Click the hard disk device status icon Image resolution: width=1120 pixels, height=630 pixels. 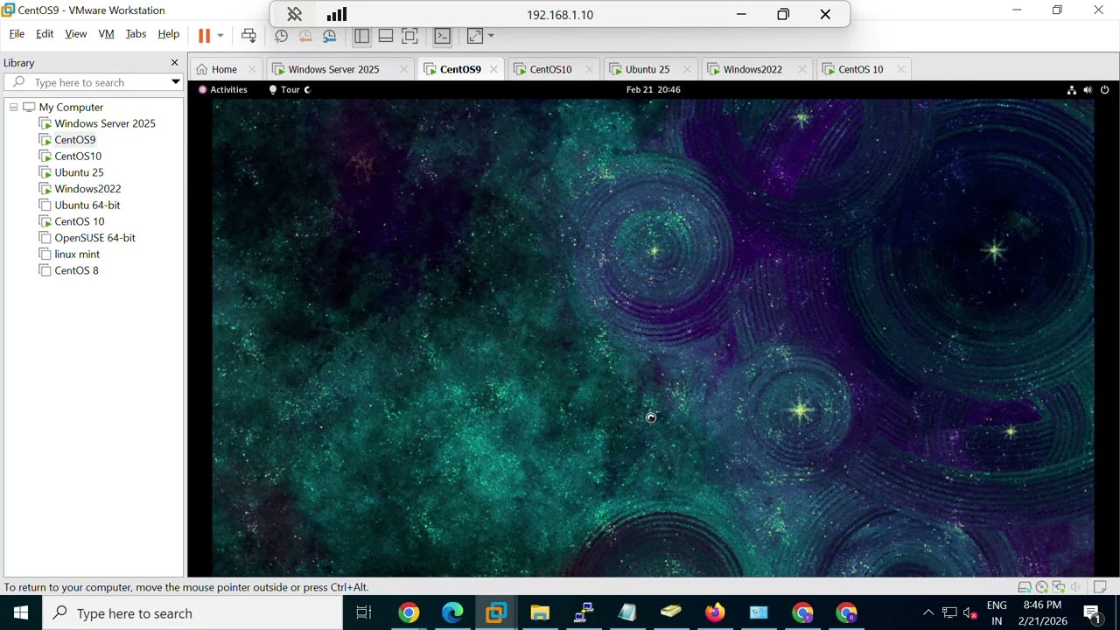[x=1025, y=587]
